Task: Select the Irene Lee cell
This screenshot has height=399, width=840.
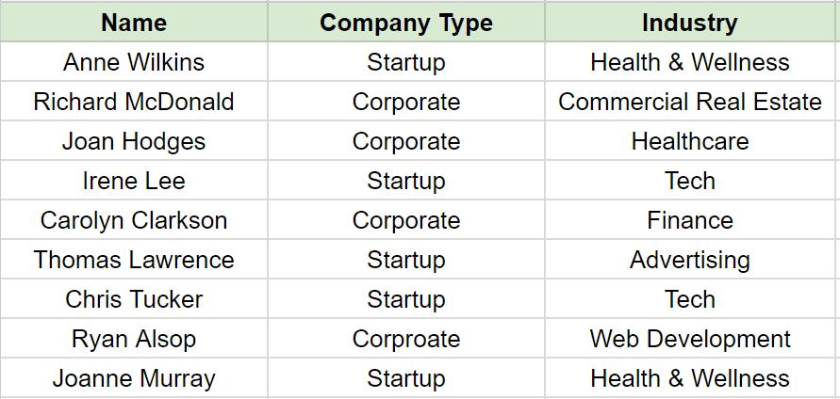Action: (134, 181)
